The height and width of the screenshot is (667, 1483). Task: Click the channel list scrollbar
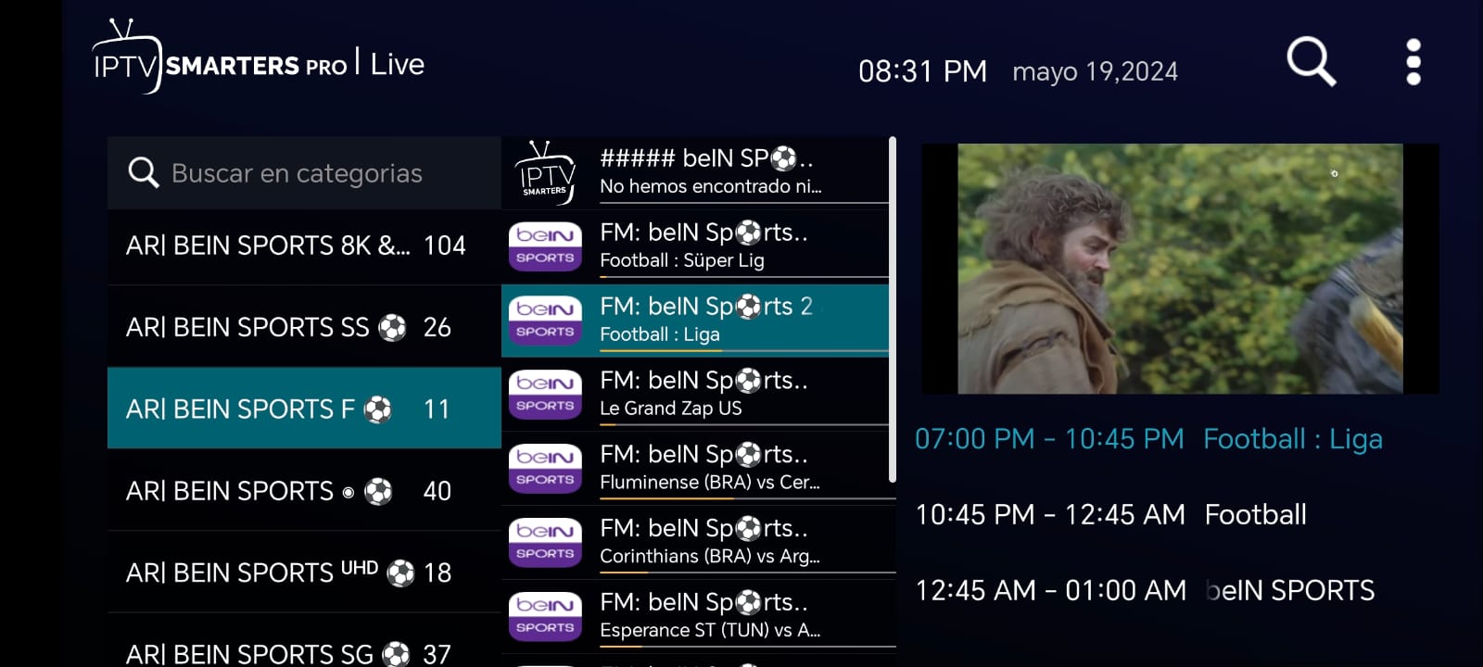tap(893, 309)
